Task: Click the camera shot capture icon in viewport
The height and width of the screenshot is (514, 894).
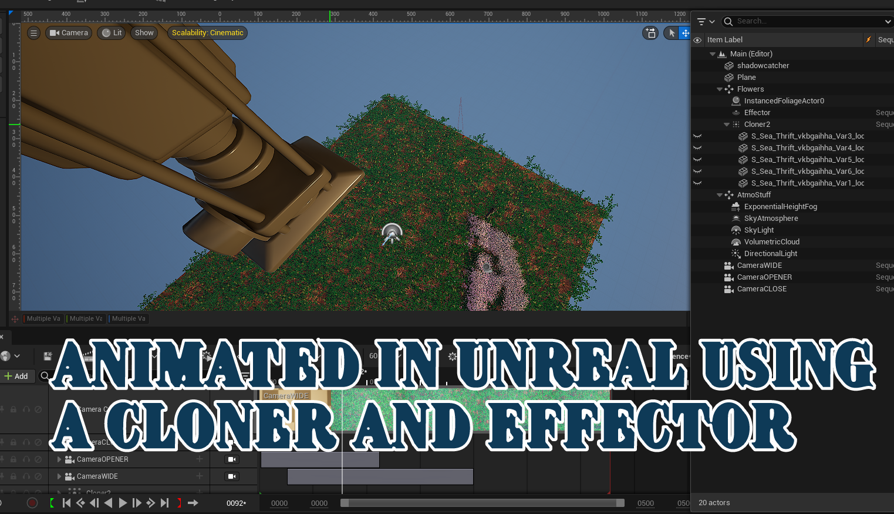Action: click(x=650, y=33)
